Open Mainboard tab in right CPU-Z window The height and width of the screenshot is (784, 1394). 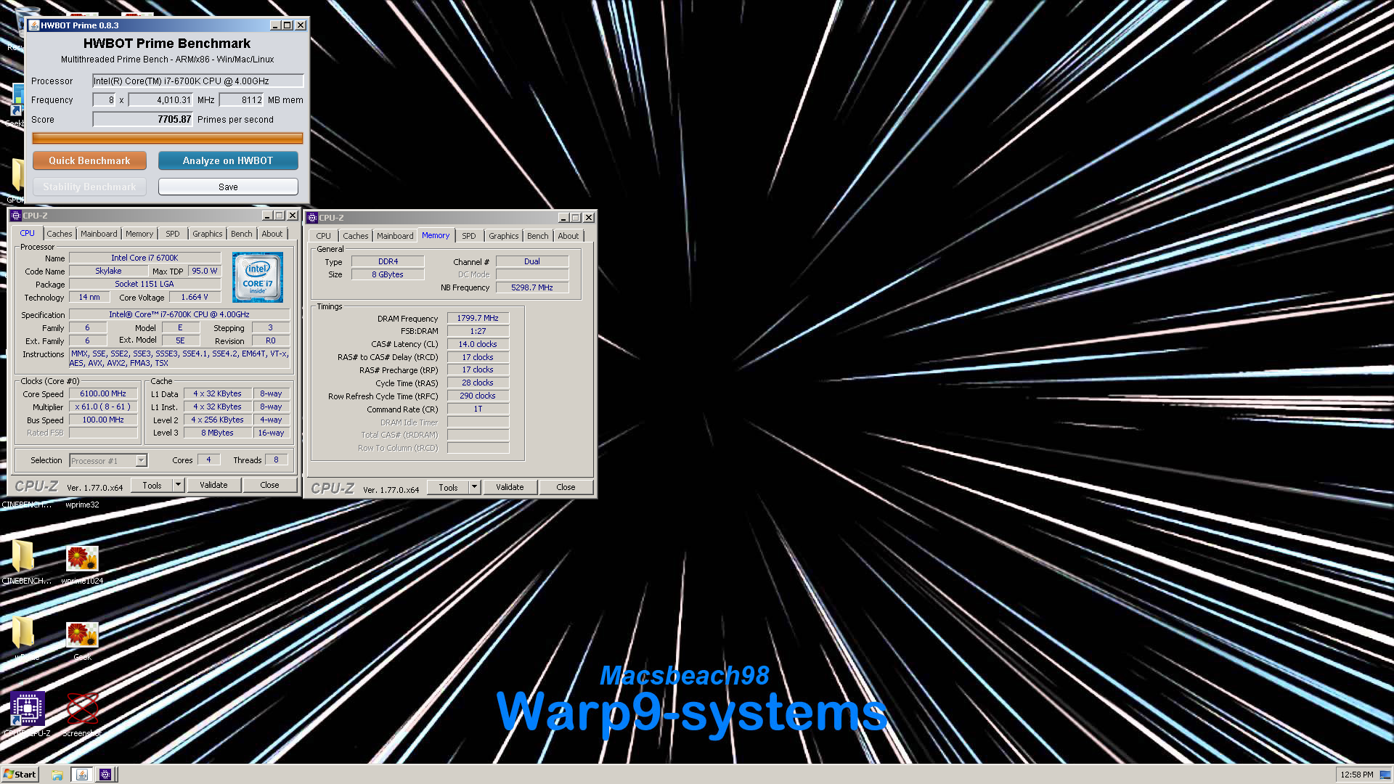point(395,236)
